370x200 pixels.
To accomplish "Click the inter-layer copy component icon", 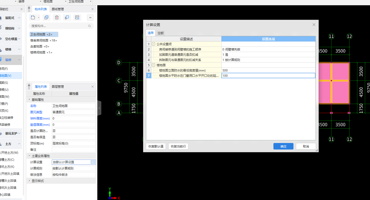I will click(x=67, y=17).
